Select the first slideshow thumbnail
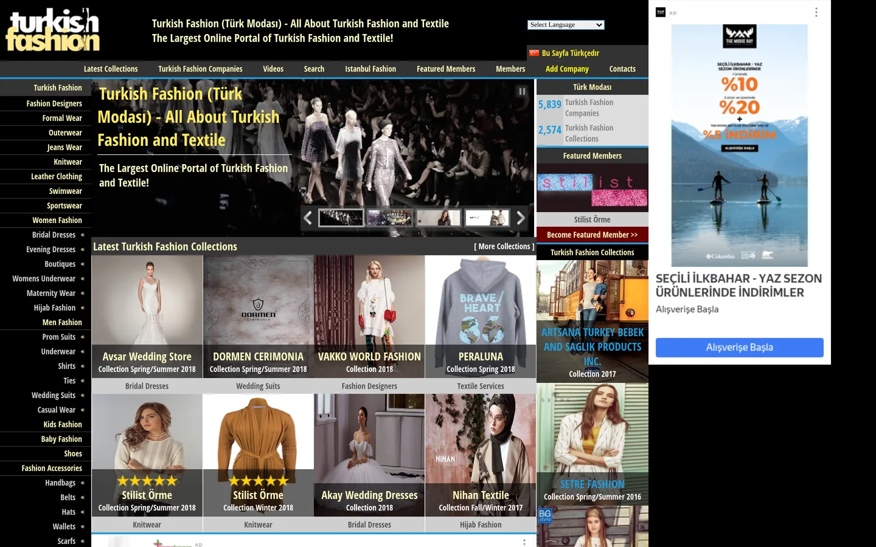Screen dimensions: 876x547 click(341, 218)
